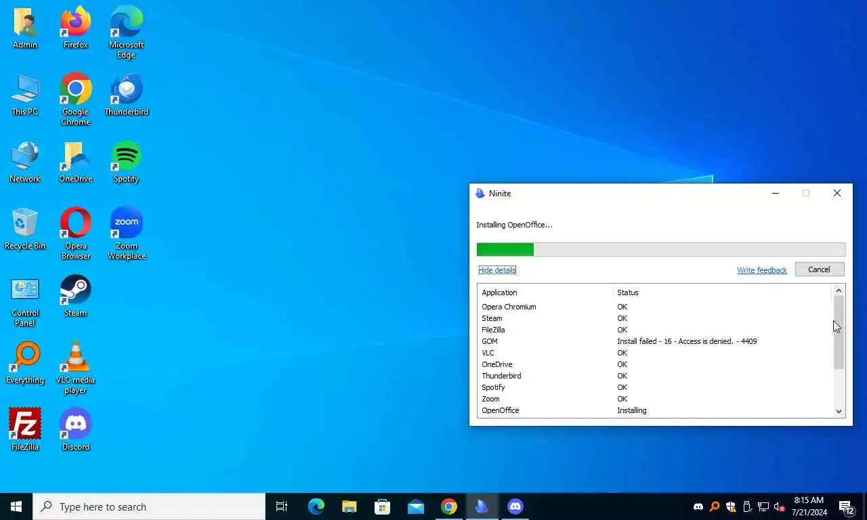Select Google Chrome desktop shortcut
This screenshot has width=867, height=520.
[x=76, y=100]
